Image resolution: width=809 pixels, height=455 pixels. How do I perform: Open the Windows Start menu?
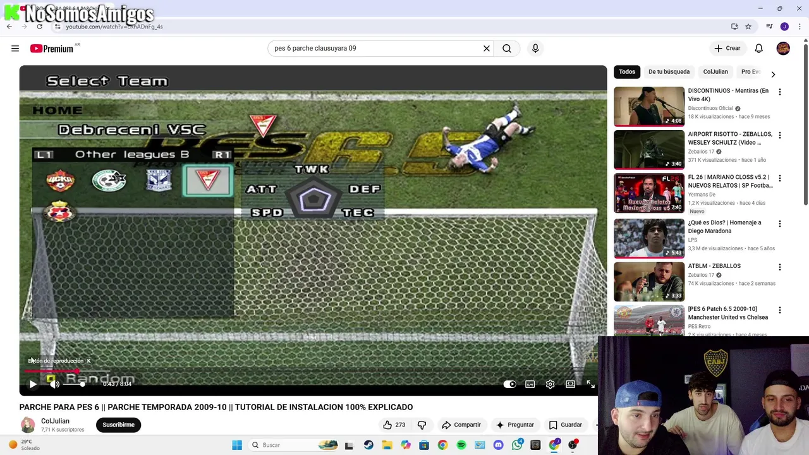click(x=237, y=445)
